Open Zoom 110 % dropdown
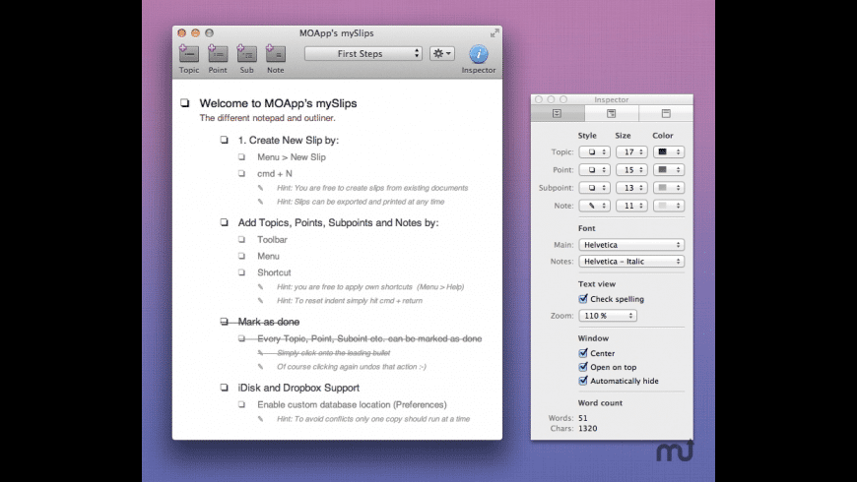 pyautogui.click(x=608, y=316)
